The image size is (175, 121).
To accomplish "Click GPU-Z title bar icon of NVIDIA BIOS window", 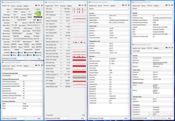I will (x=133, y=45).
